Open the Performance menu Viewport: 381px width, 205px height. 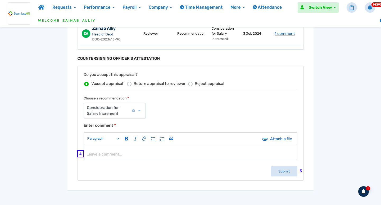click(x=99, y=7)
